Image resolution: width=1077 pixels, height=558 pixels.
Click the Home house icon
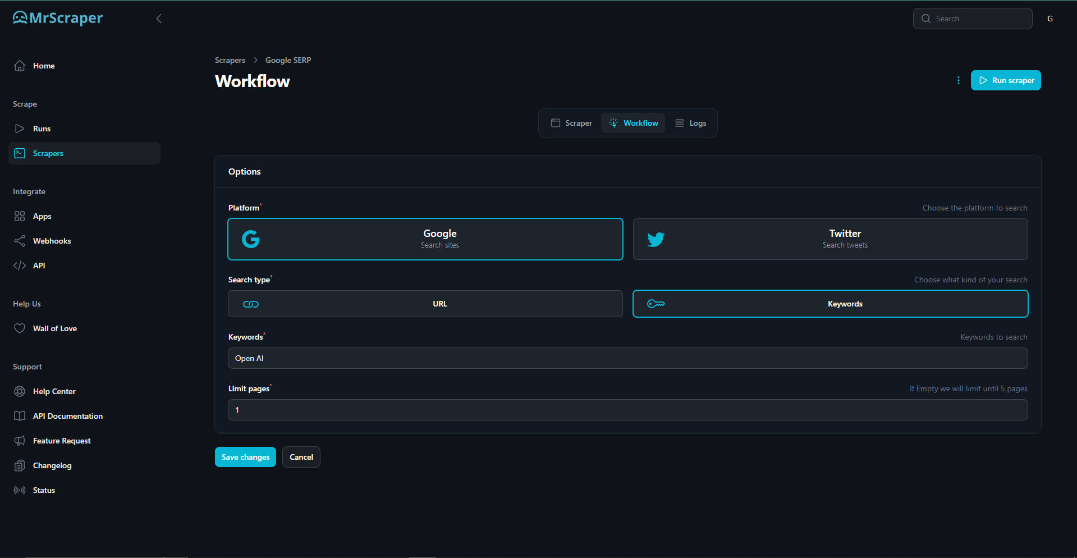pos(20,66)
